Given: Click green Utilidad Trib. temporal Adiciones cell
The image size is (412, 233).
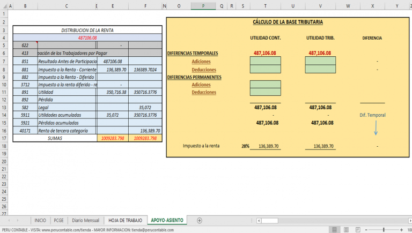Looking at the screenshot, I should [320, 61].
